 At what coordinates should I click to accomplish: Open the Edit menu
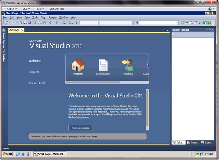pyautogui.click(x=12, y=17)
